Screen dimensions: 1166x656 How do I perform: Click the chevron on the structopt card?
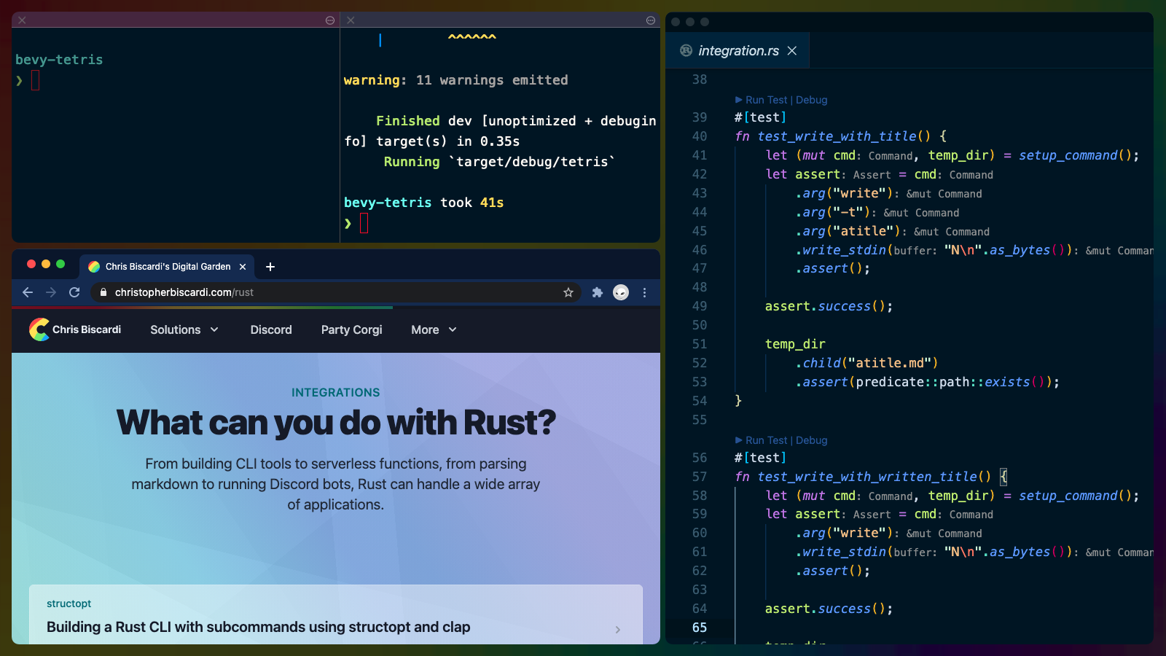618,630
